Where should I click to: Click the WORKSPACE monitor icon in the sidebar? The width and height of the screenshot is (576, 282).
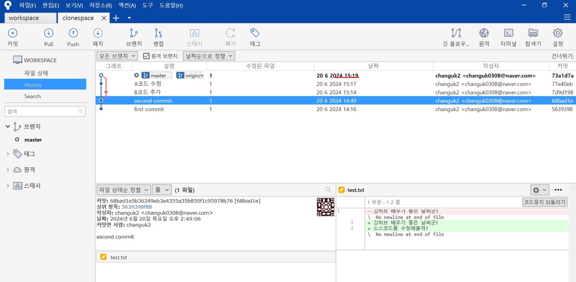tap(17, 60)
